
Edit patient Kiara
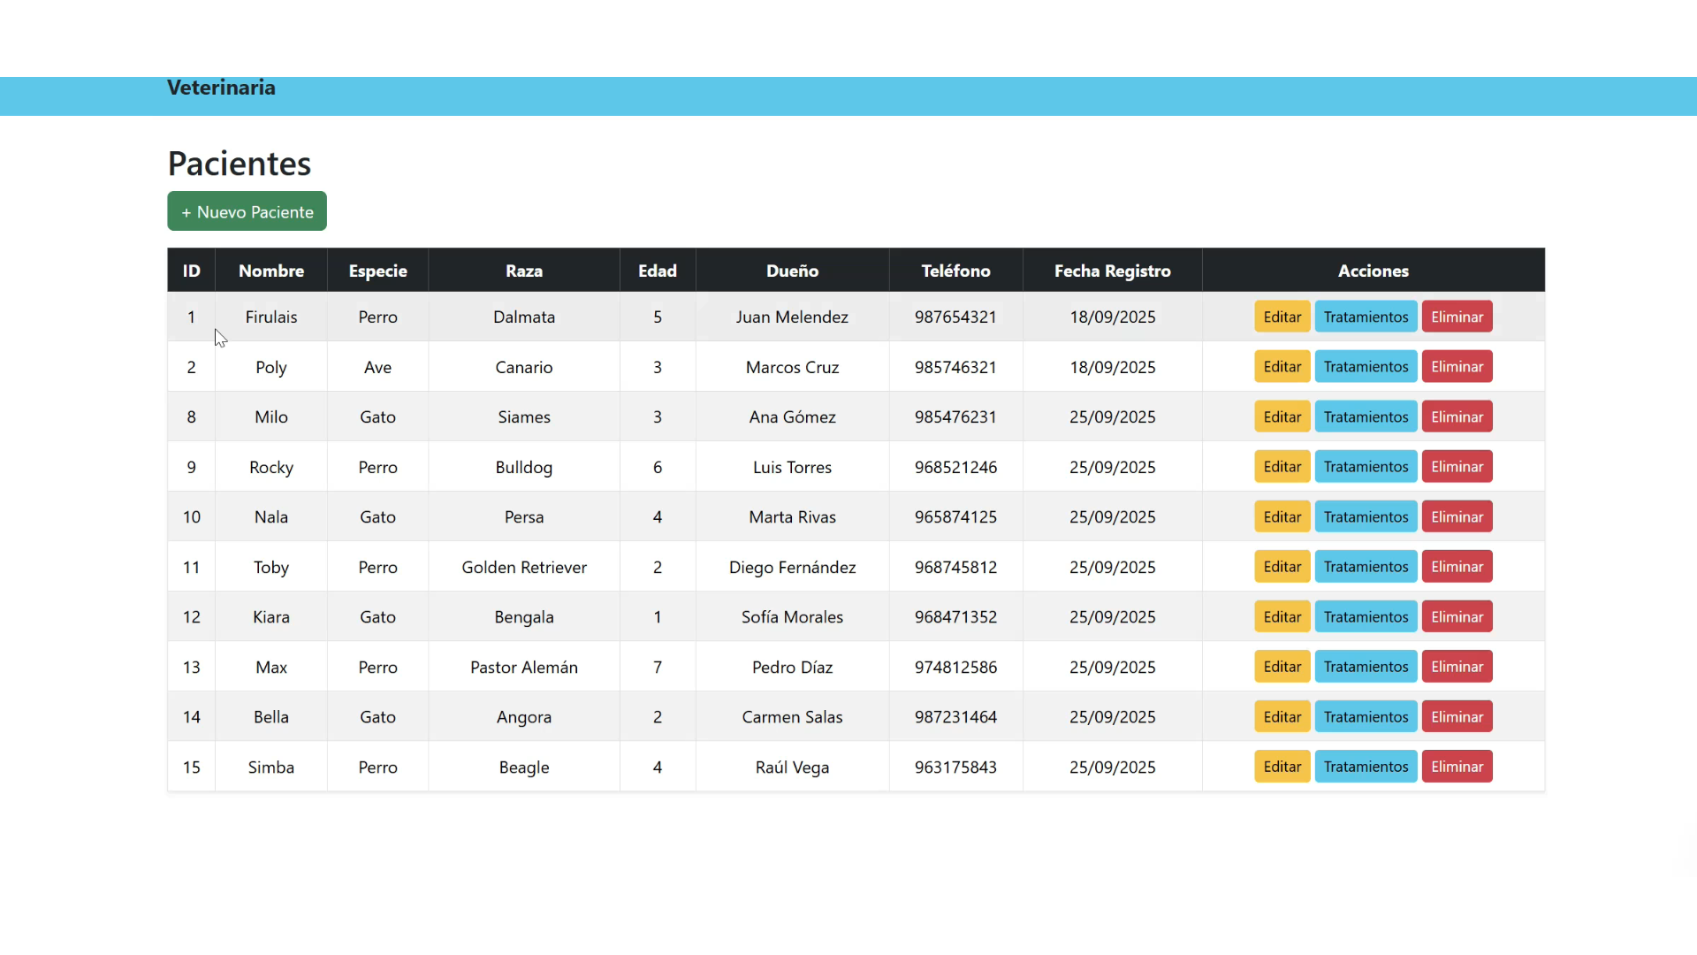[x=1282, y=617]
